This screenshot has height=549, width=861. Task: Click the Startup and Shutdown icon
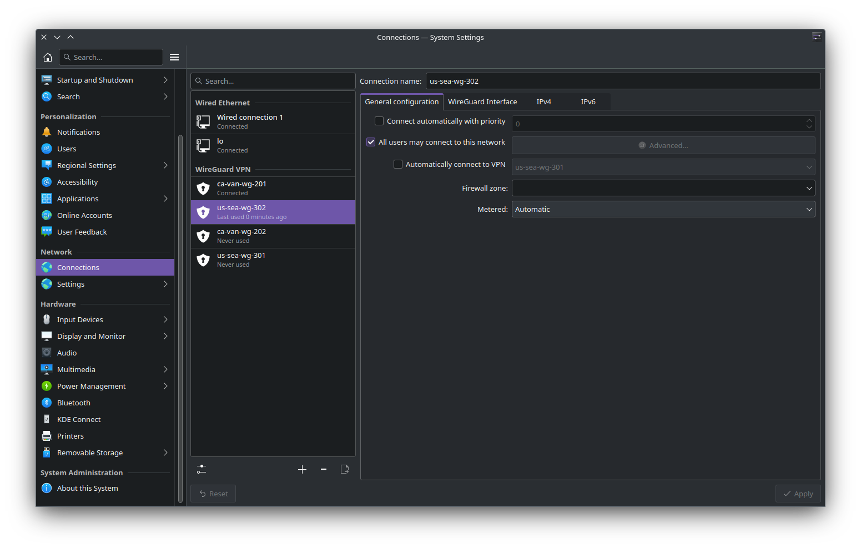tap(47, 80)
